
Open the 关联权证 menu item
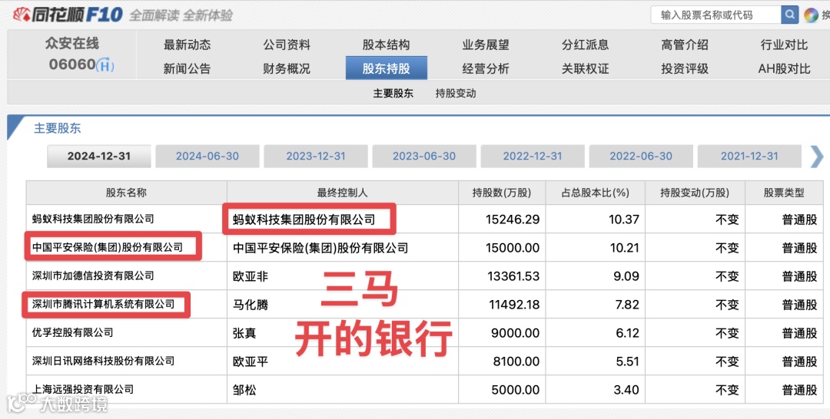(x=585, y=69)
